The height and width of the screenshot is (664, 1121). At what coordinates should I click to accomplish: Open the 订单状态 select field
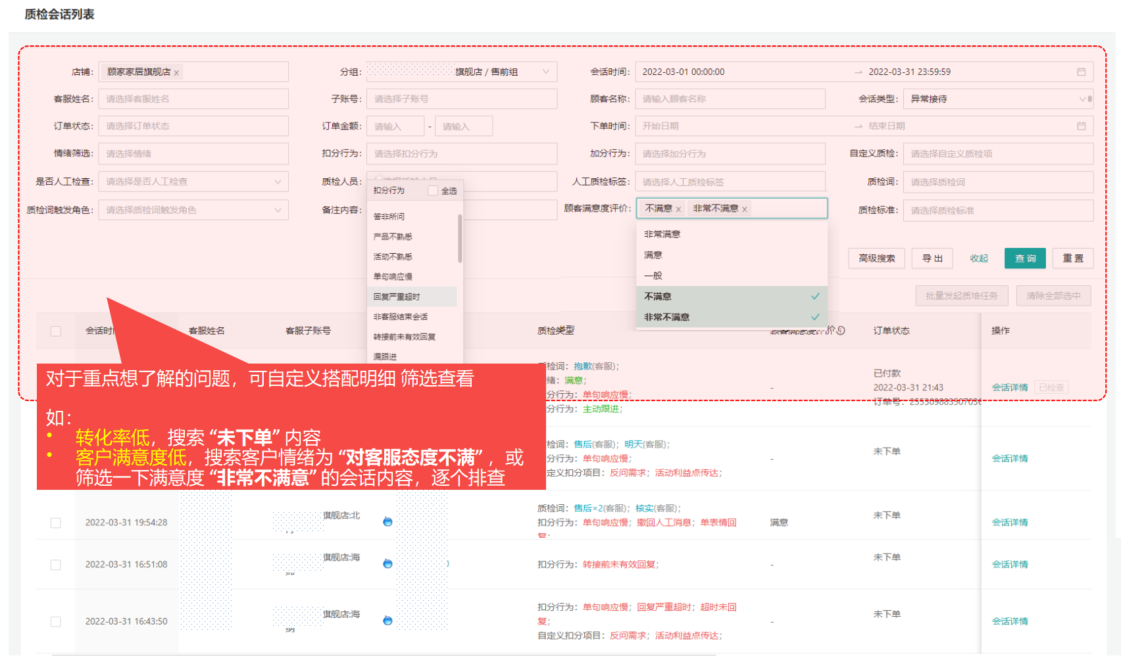click(x=193, y=126)
